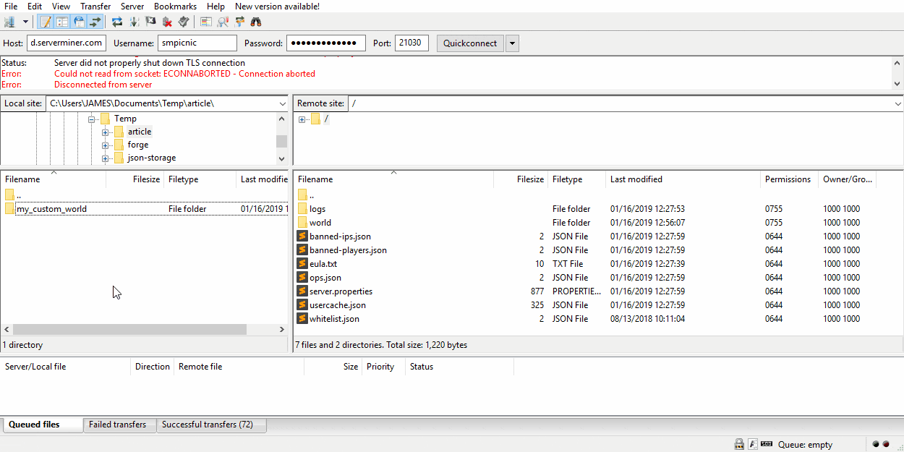Toggle the message log display
Image resolution: width=904 pixels, height=452 pixels.
pyautogui.click(x=46, y=22)
